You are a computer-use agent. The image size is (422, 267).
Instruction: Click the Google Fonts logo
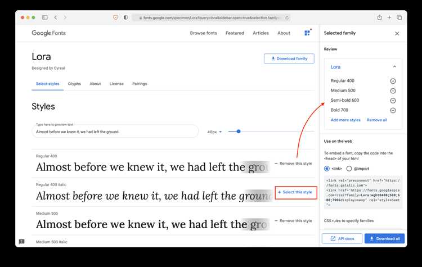[49, 33]
